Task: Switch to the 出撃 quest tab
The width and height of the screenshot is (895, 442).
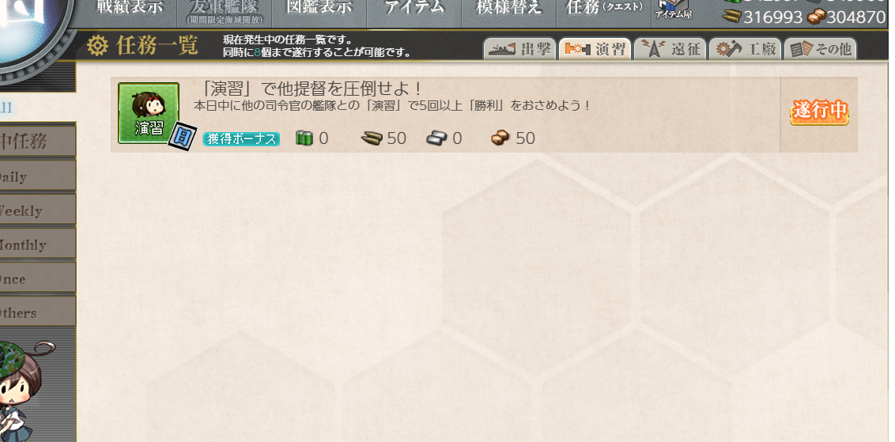Action: tap(519, 49)
